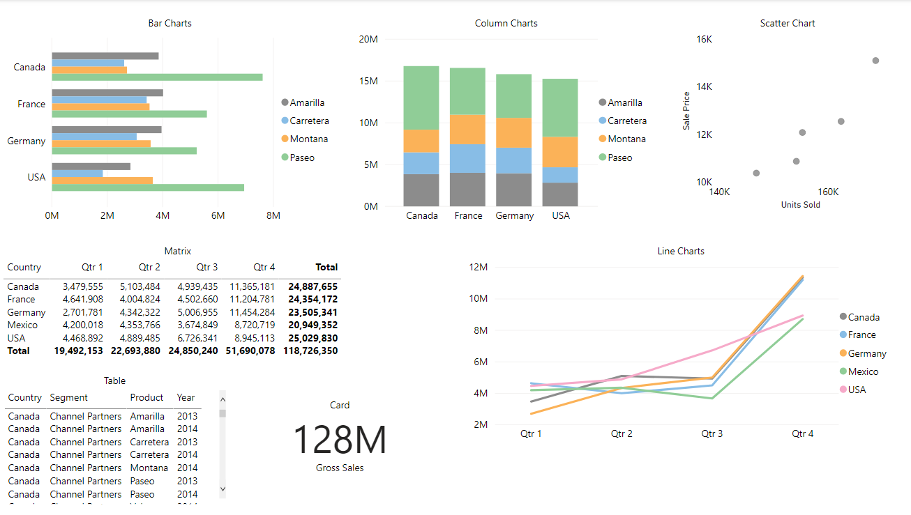Image resolution: width=911 pixels, height=515 pixels.
Task: Select Germany in Line Charts legend
Action: coord(863,353)
